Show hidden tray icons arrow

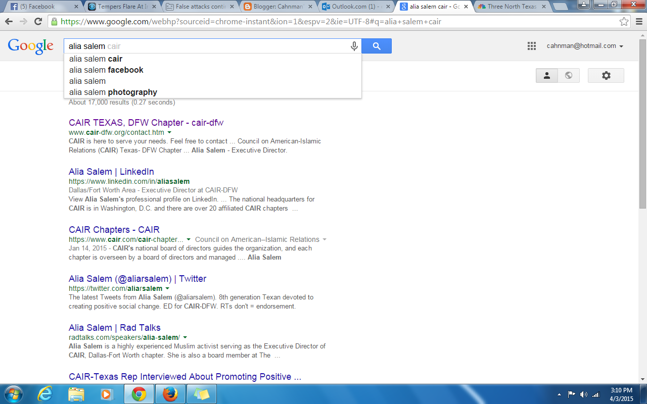coord(559,394)
